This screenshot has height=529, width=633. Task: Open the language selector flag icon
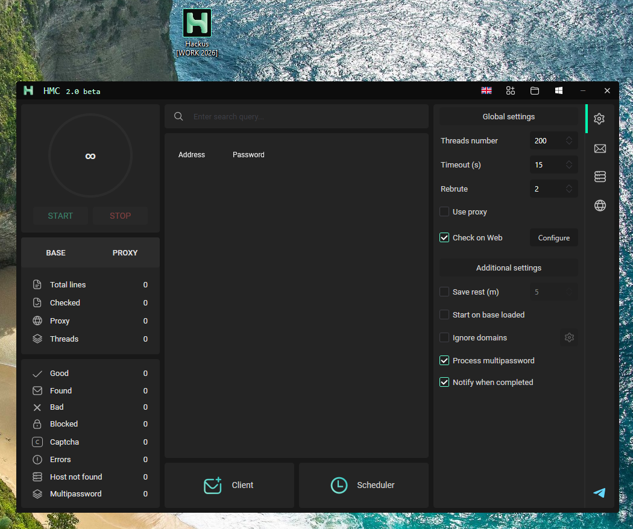tap(486, 91)
